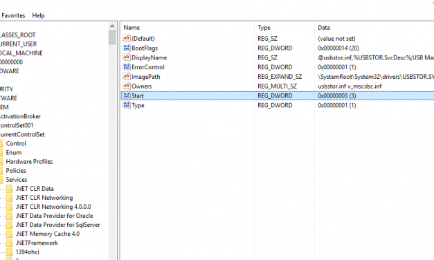Click the Start DWORD value icon
Screen dimensions: 434x260
[x=127, y=95]
